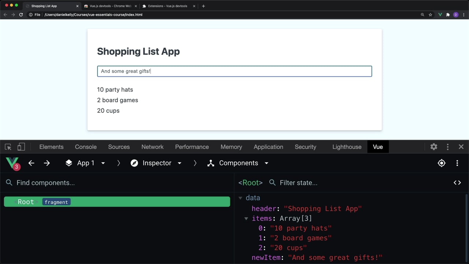The image size is (469, 264).
Task: Click the Vue devtools logo icon
Action: 12,163
